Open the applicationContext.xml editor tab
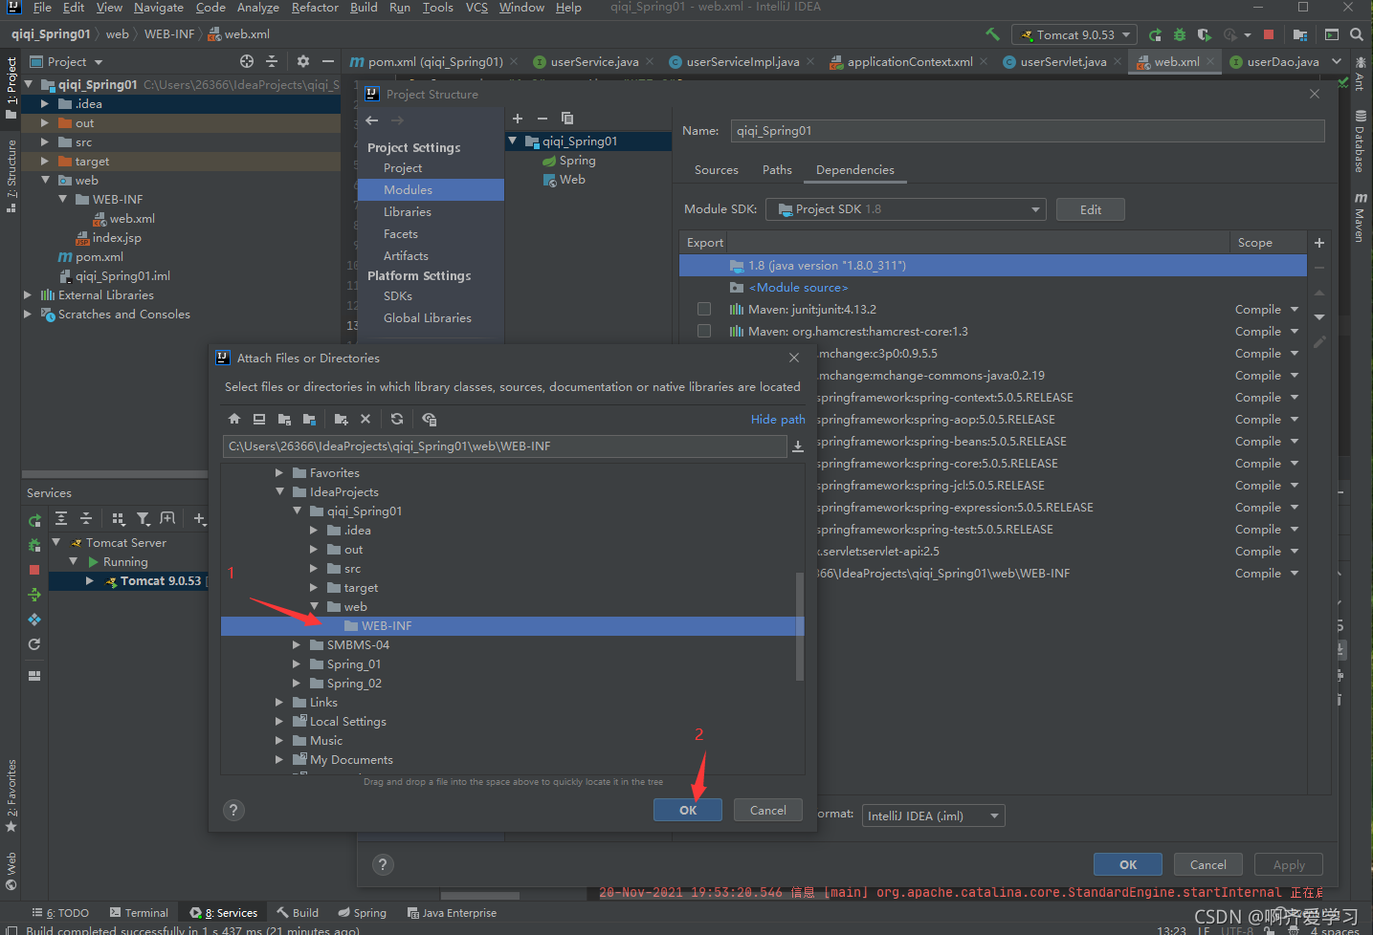Viewport: 1373px width, 935px height. pos(908,60)
